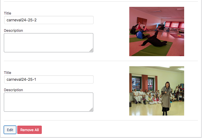Focus the carneval24-25-1 title field
Screen dimensions: 202x138
pyautogui.click(x=49, y=79)
